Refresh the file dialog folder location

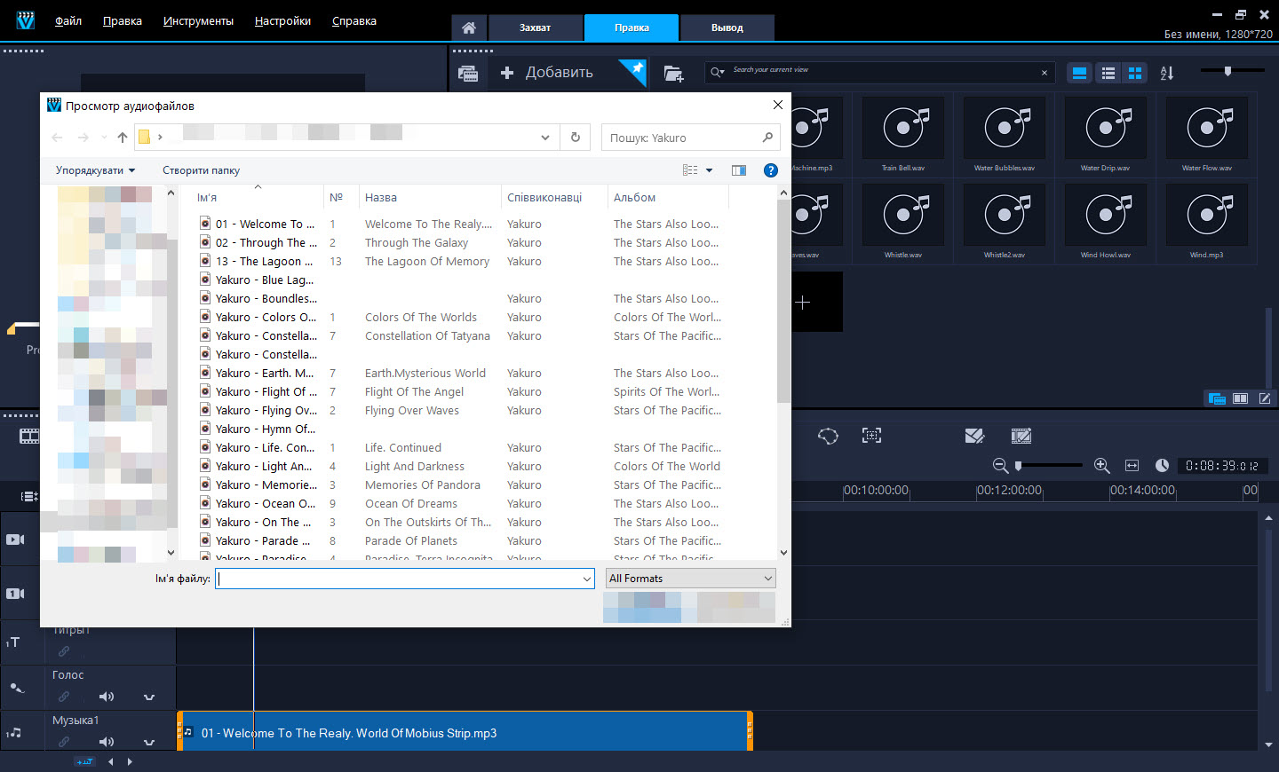coord(576,138)
